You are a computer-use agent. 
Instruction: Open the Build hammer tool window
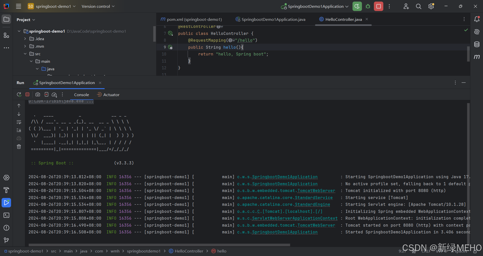pyautogui.click(x=7, y=190)
